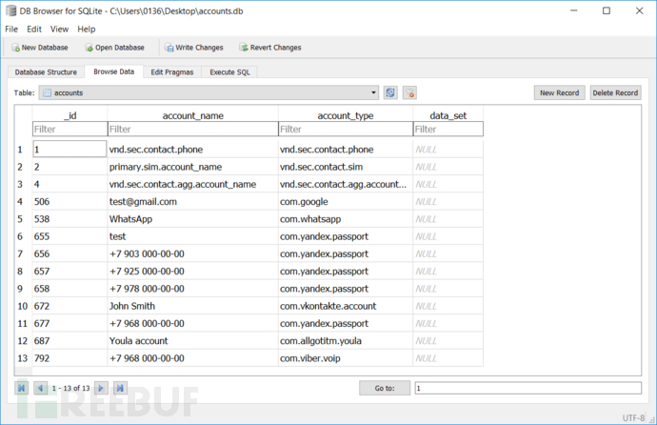Open the File menu
The height and width of the screenshot is (425, 657).
click(x=11, y=29)
